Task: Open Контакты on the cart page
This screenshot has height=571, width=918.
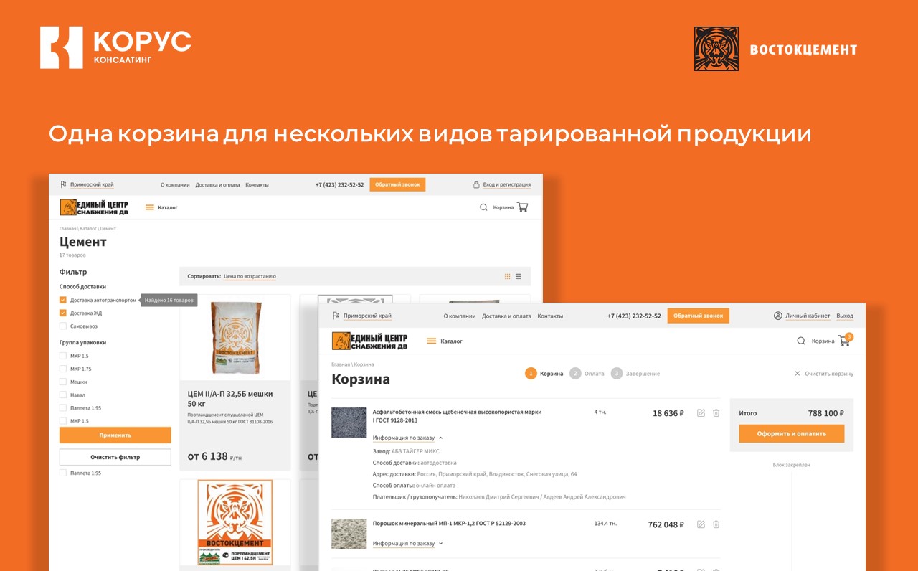Action: click(550, 316)
